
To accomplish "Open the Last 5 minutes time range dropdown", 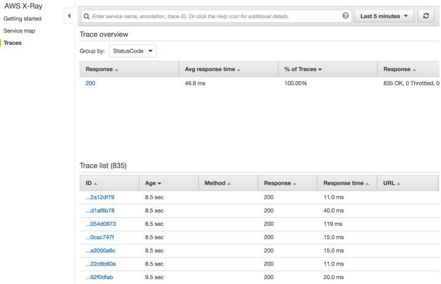I will coord(384,16).
